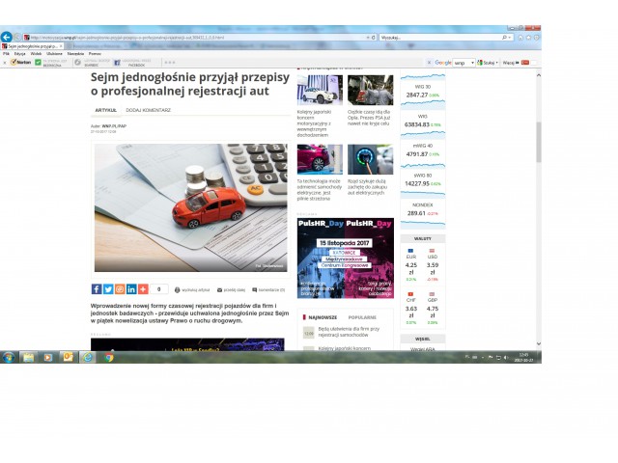Share article via Facebook icon

[97, 289]
